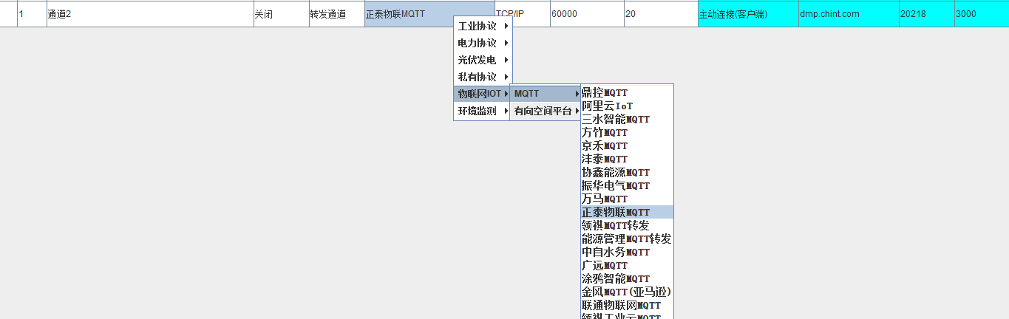Choose 鼎控MQTT protocol
Screen dimensions: 1009x319
[627, 92]
